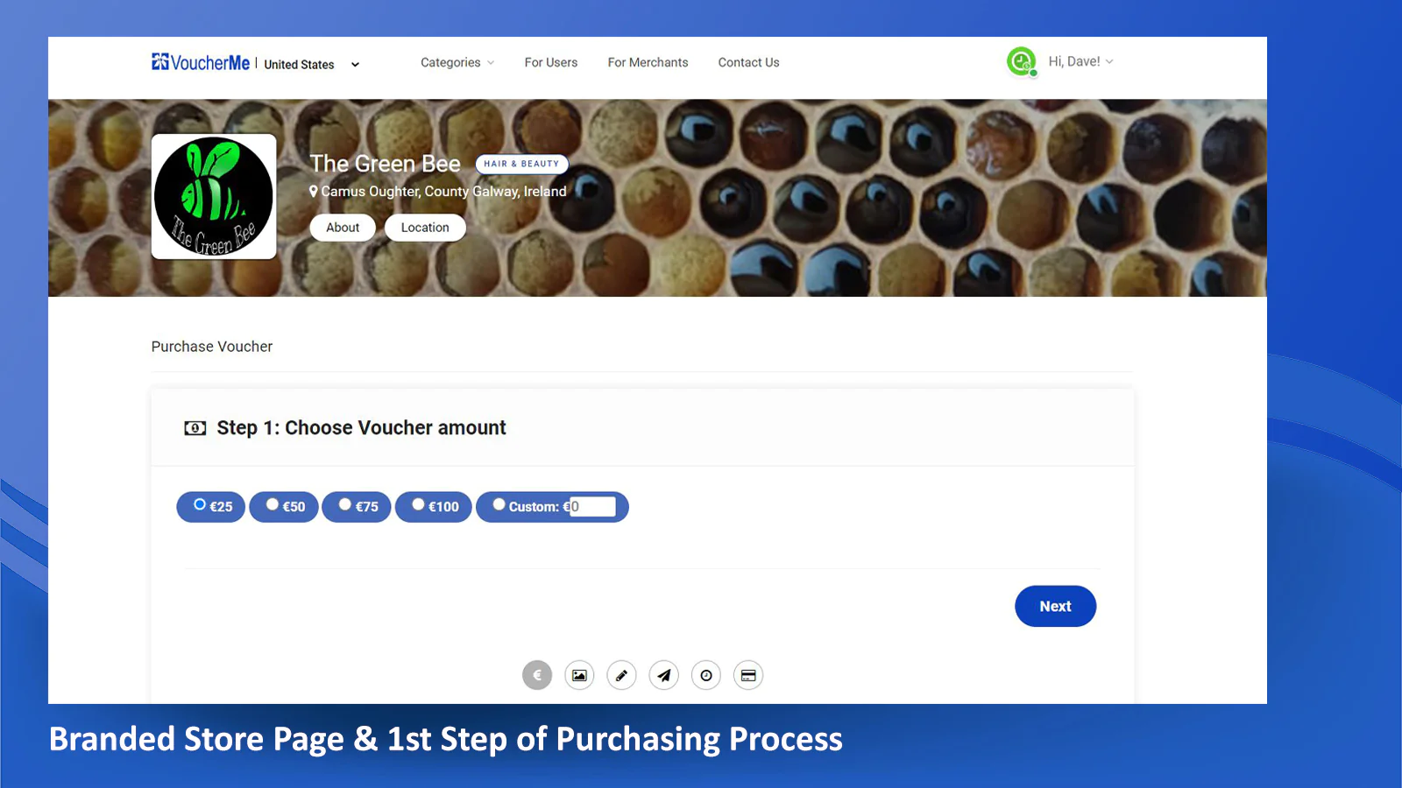Click The Green Bee store logo
The height and width of the screenshot is (788, 1402).
[214, 196]
